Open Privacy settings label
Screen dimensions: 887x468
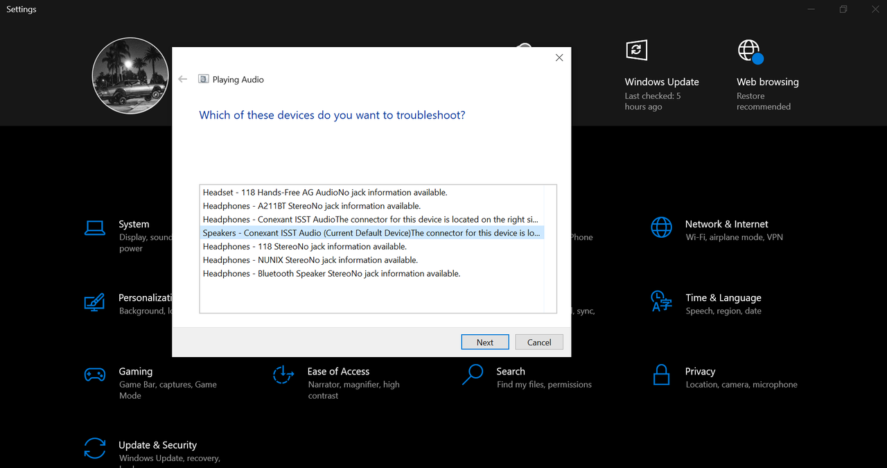pos(700,372)
